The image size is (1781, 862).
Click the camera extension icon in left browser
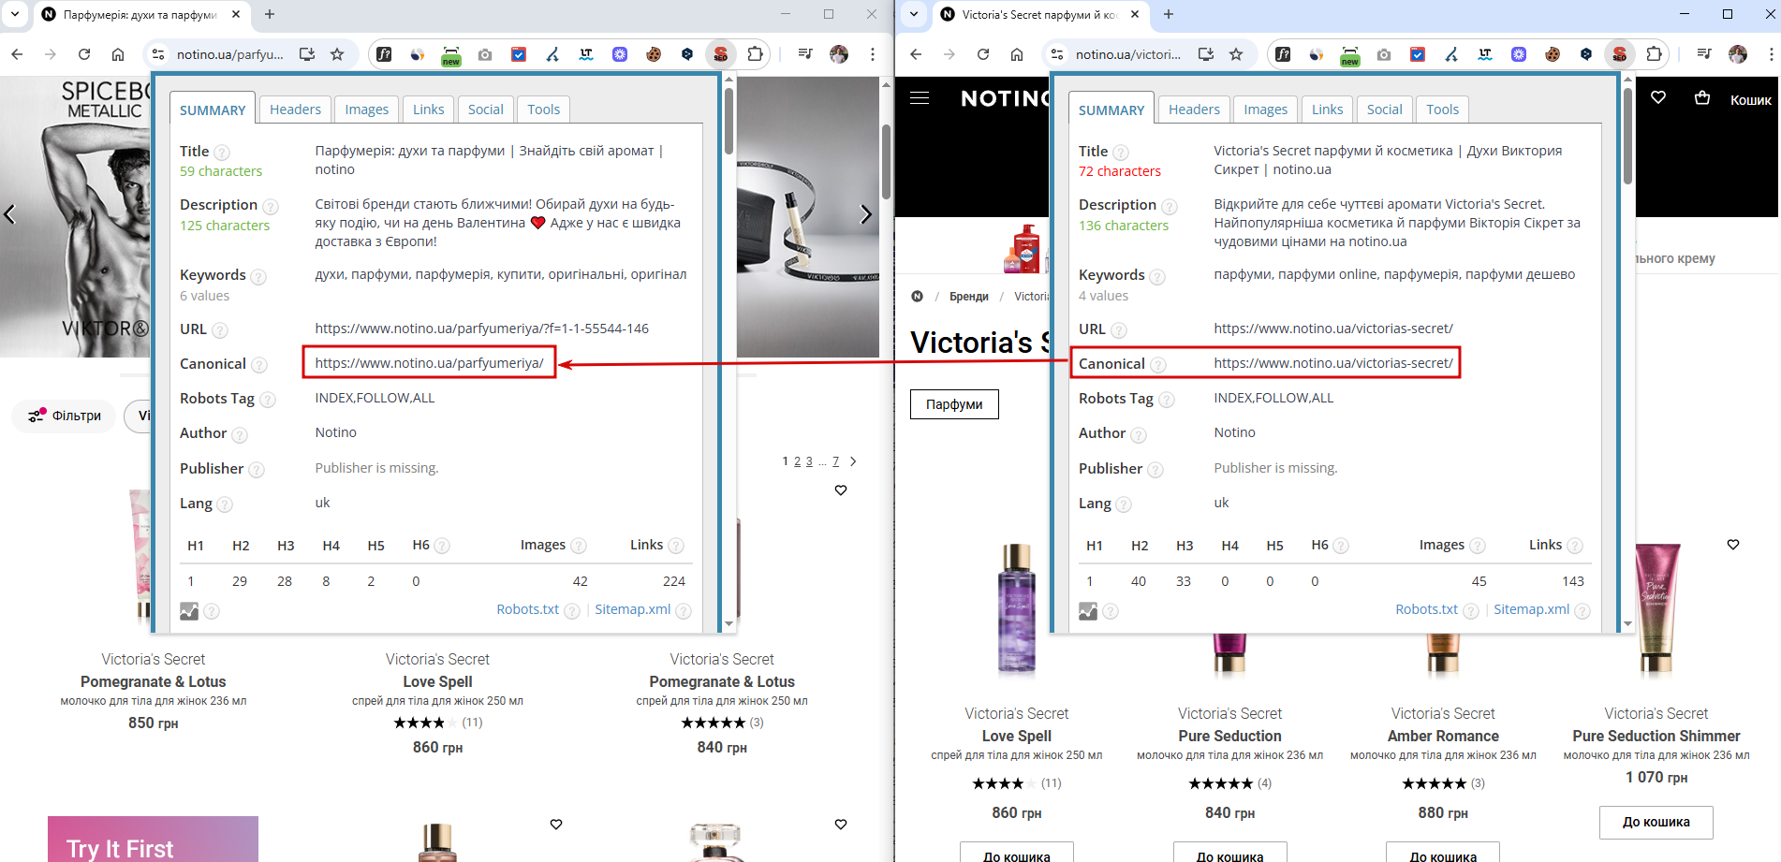coord(485,54)
